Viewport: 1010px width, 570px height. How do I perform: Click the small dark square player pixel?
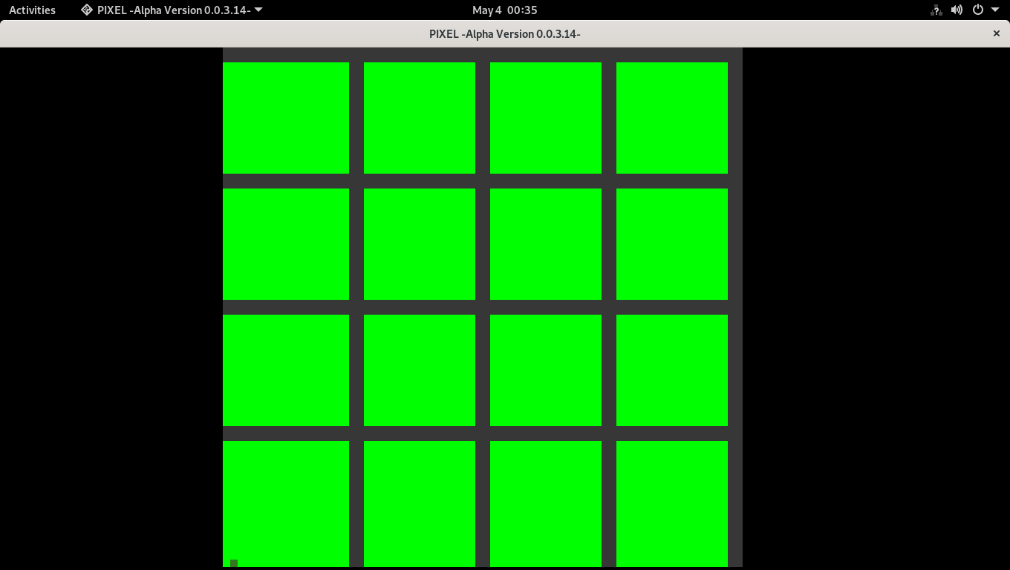[x=234, y=563]
